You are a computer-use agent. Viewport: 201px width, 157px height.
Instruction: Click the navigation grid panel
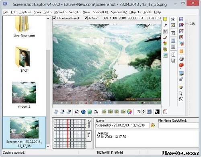(70, 133)
